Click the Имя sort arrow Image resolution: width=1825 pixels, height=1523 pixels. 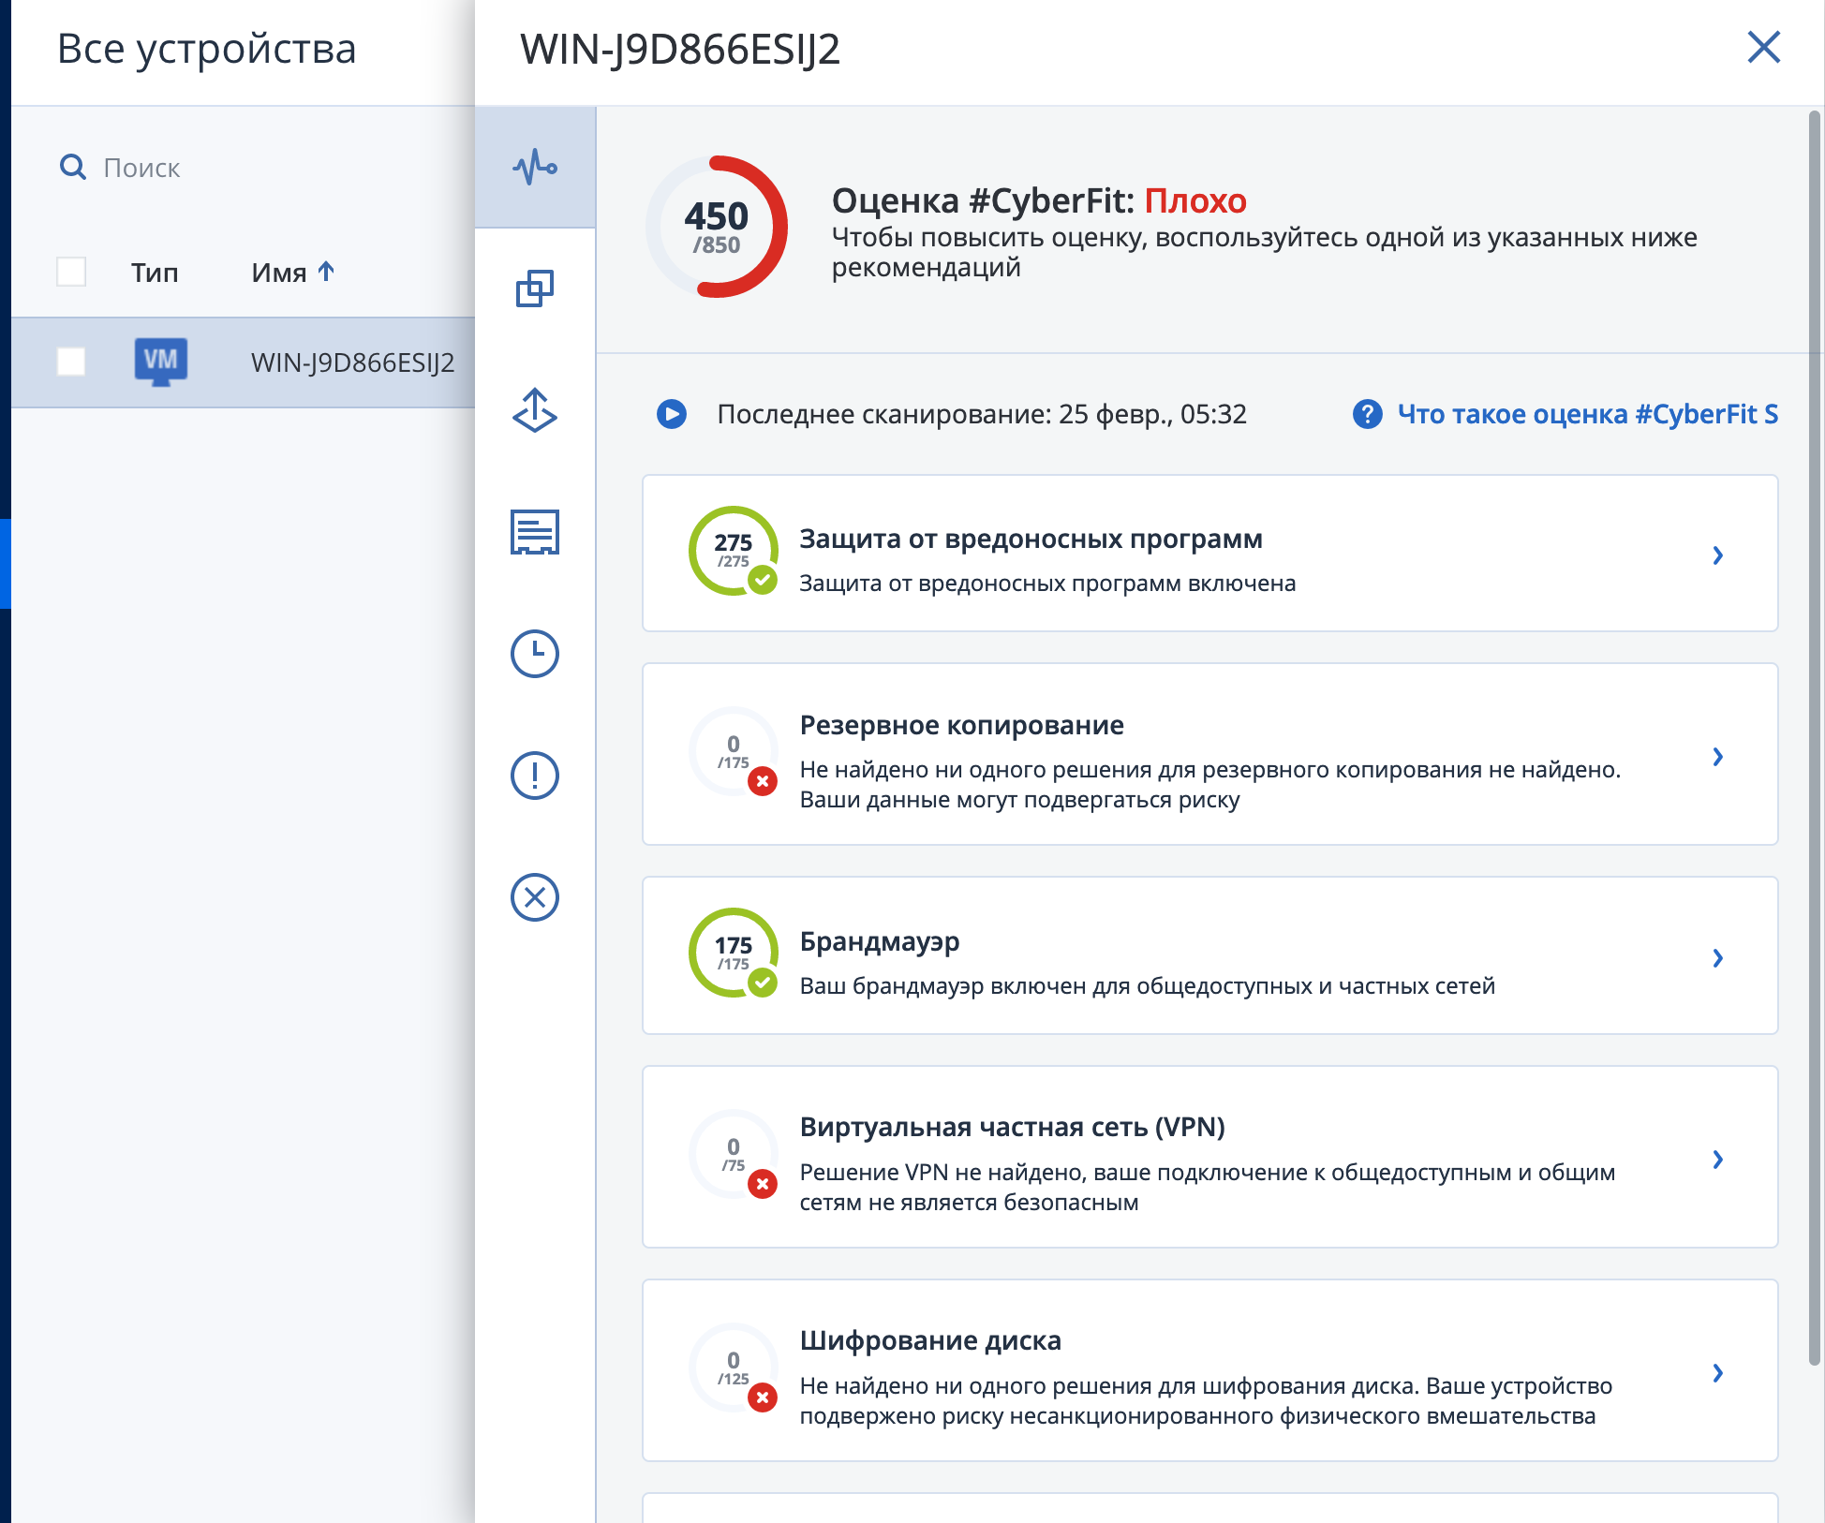(x=326, y=272)
